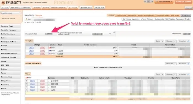Collapse Ordres journaliers with Masquer
Image resolution: width=193 pixels, height=104 pixels.
pyautogui.click(x=171, y=63)
